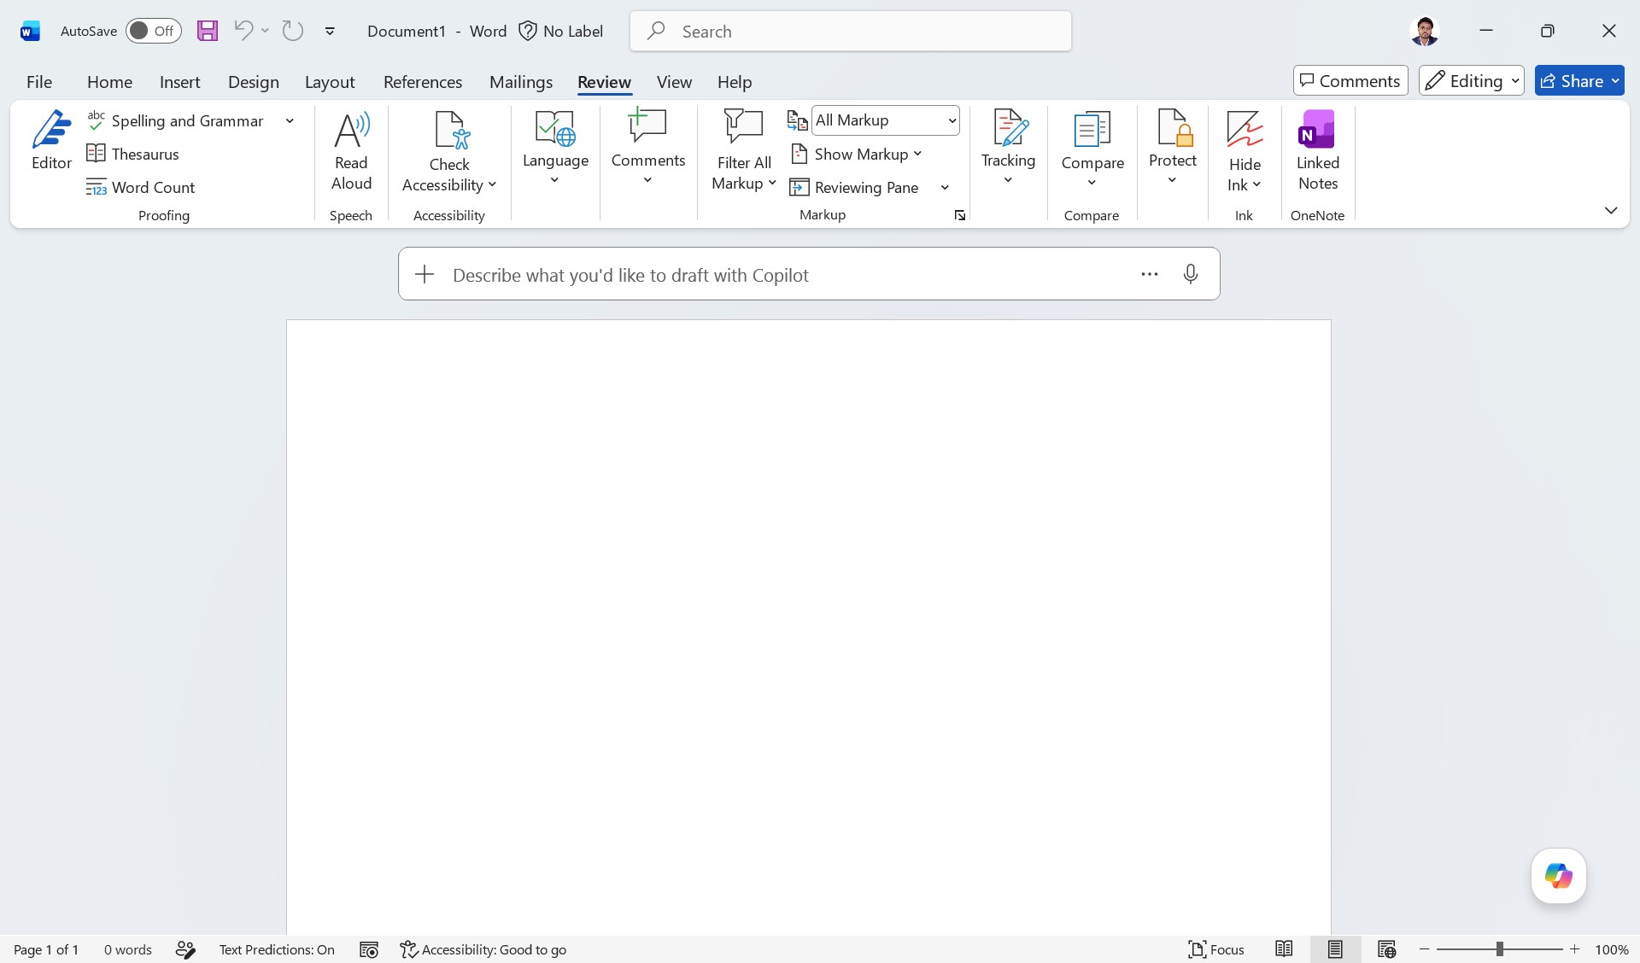Image resolution: width=1640 pixels, height=963 pixels.
Task: Click the Compare documents icon
Action: [x=1092, y=130]
